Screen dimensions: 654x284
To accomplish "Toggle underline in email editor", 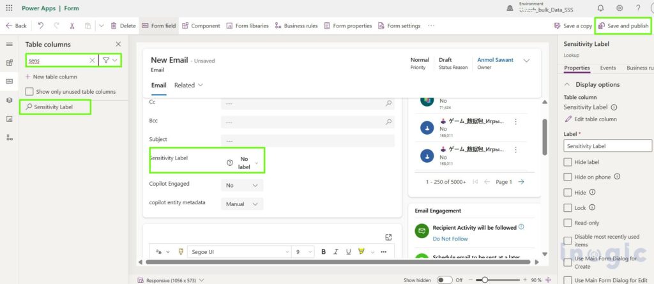I will click(348, 252).
